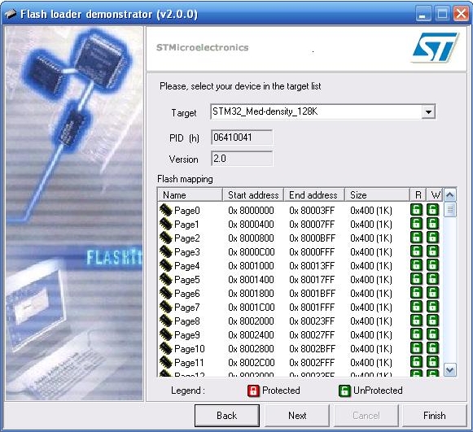Image resolution: width=473 pixels, height=432 pixels.
Task: Click the green UnProtected legend lock icon
Action: [x=344, y=391]
